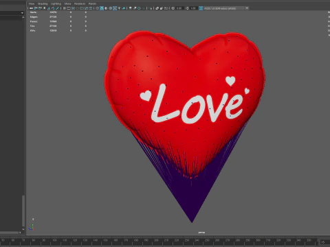Click the highlighted Smooth Shade All icon
The image size is (330, 247).
pyautogui.click(x=102, y=8)
